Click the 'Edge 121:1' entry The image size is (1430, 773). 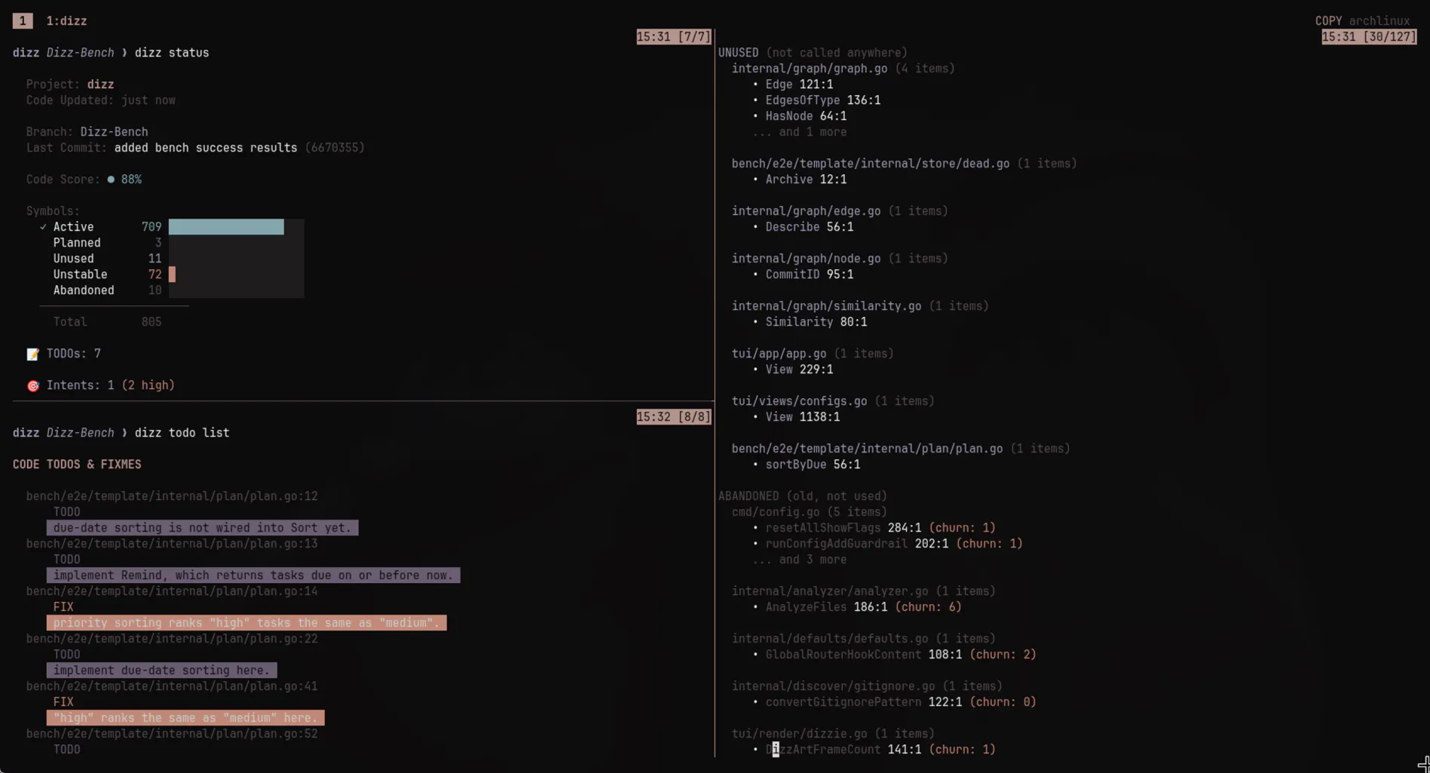click(799, 84)
